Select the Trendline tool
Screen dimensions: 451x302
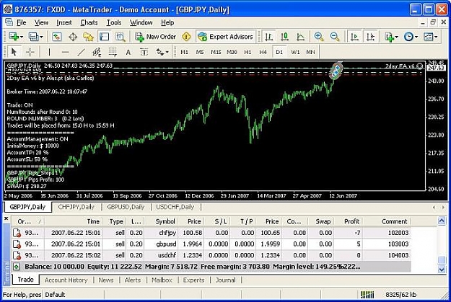[x=81, y=52]
